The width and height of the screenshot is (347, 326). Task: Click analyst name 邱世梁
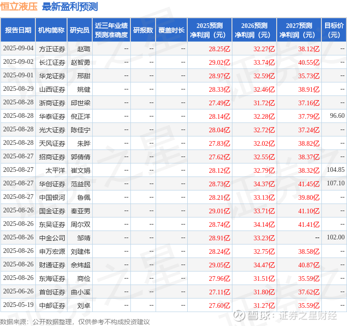[80, 103]
